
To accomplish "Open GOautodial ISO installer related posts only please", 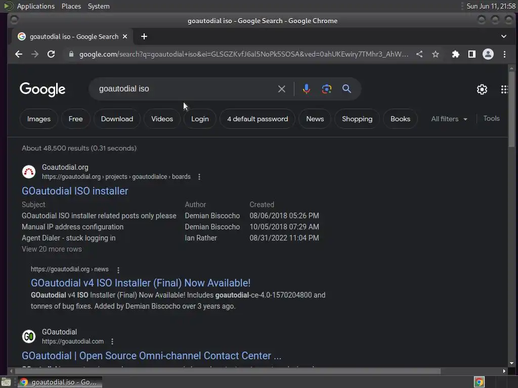I will (x=99, y=216).
